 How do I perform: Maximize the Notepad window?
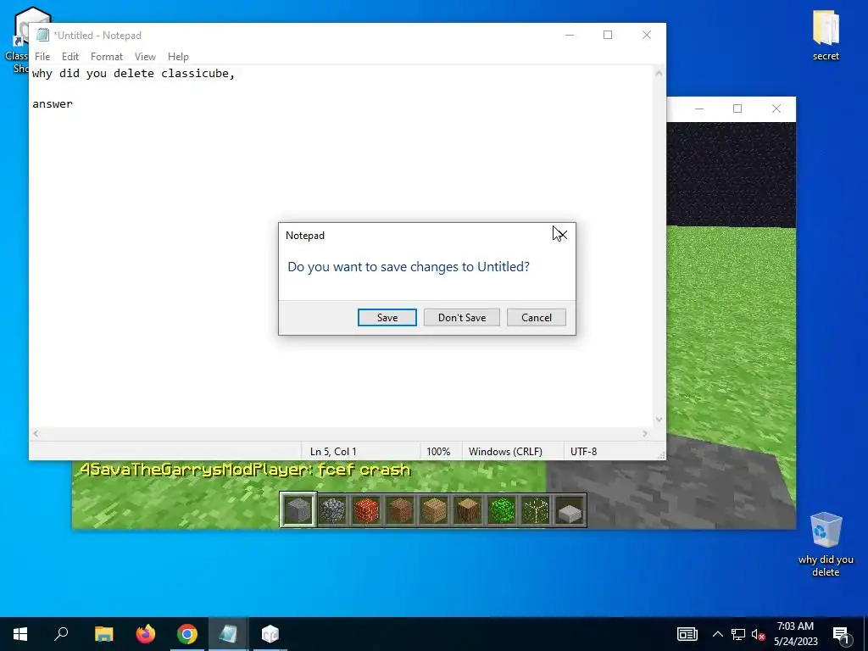pyautogui.click(x=608, y=35)
